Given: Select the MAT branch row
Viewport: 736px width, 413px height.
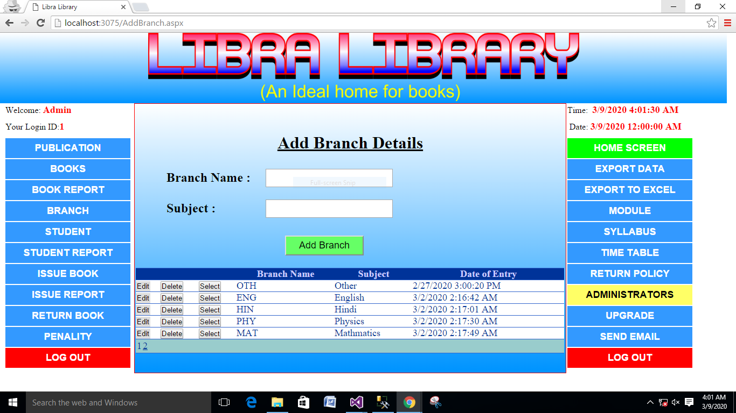Looking at the screenshot, I should coord(210,333).
